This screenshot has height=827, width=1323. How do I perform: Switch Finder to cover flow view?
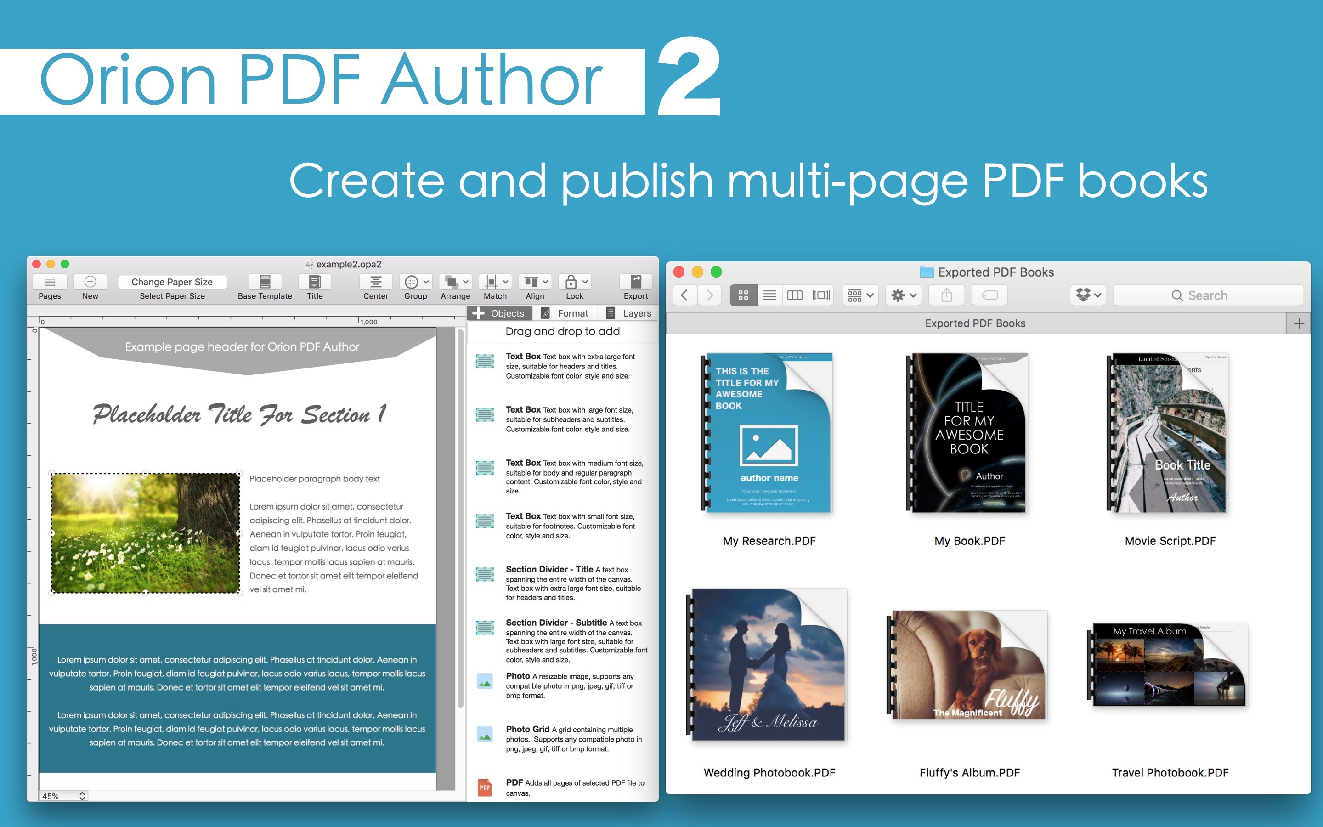(820, 295)
